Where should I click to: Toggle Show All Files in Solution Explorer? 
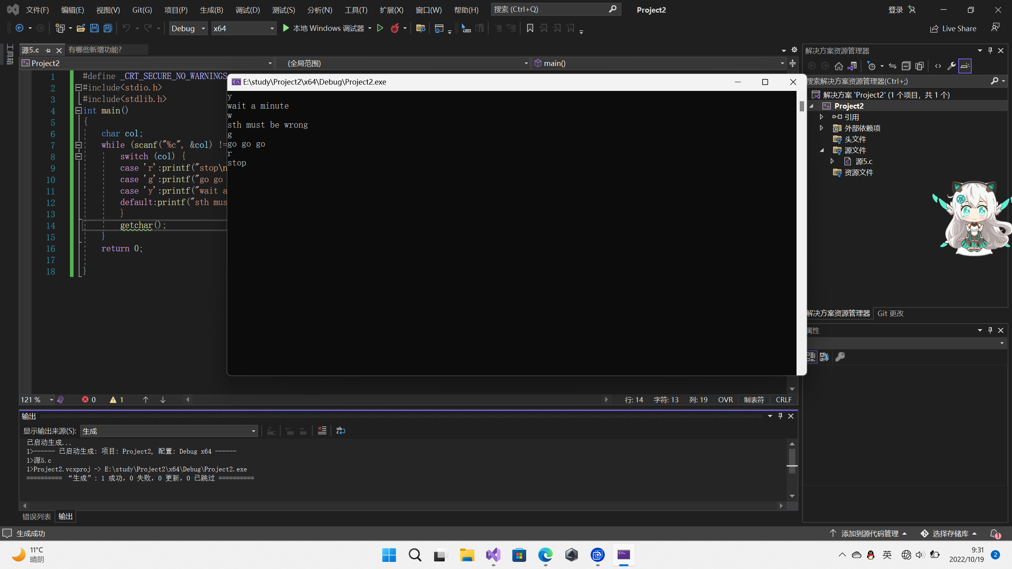pos(919,66)
